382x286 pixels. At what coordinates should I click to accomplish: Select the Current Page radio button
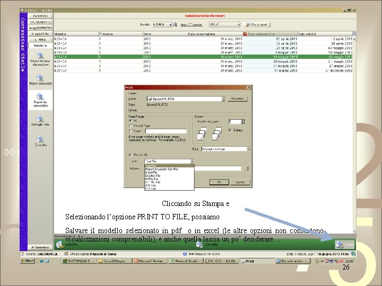[131, 126]
